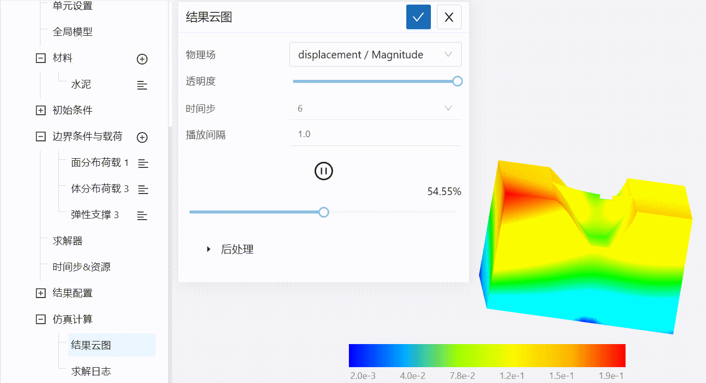Image resolution: width=706 pixels, height=383 pixels.
Task: Select the 水泥 material item
Action: (x=81, y=84)
